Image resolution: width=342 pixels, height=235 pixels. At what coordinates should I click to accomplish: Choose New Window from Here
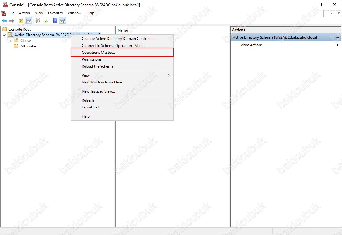pos(122,82)
